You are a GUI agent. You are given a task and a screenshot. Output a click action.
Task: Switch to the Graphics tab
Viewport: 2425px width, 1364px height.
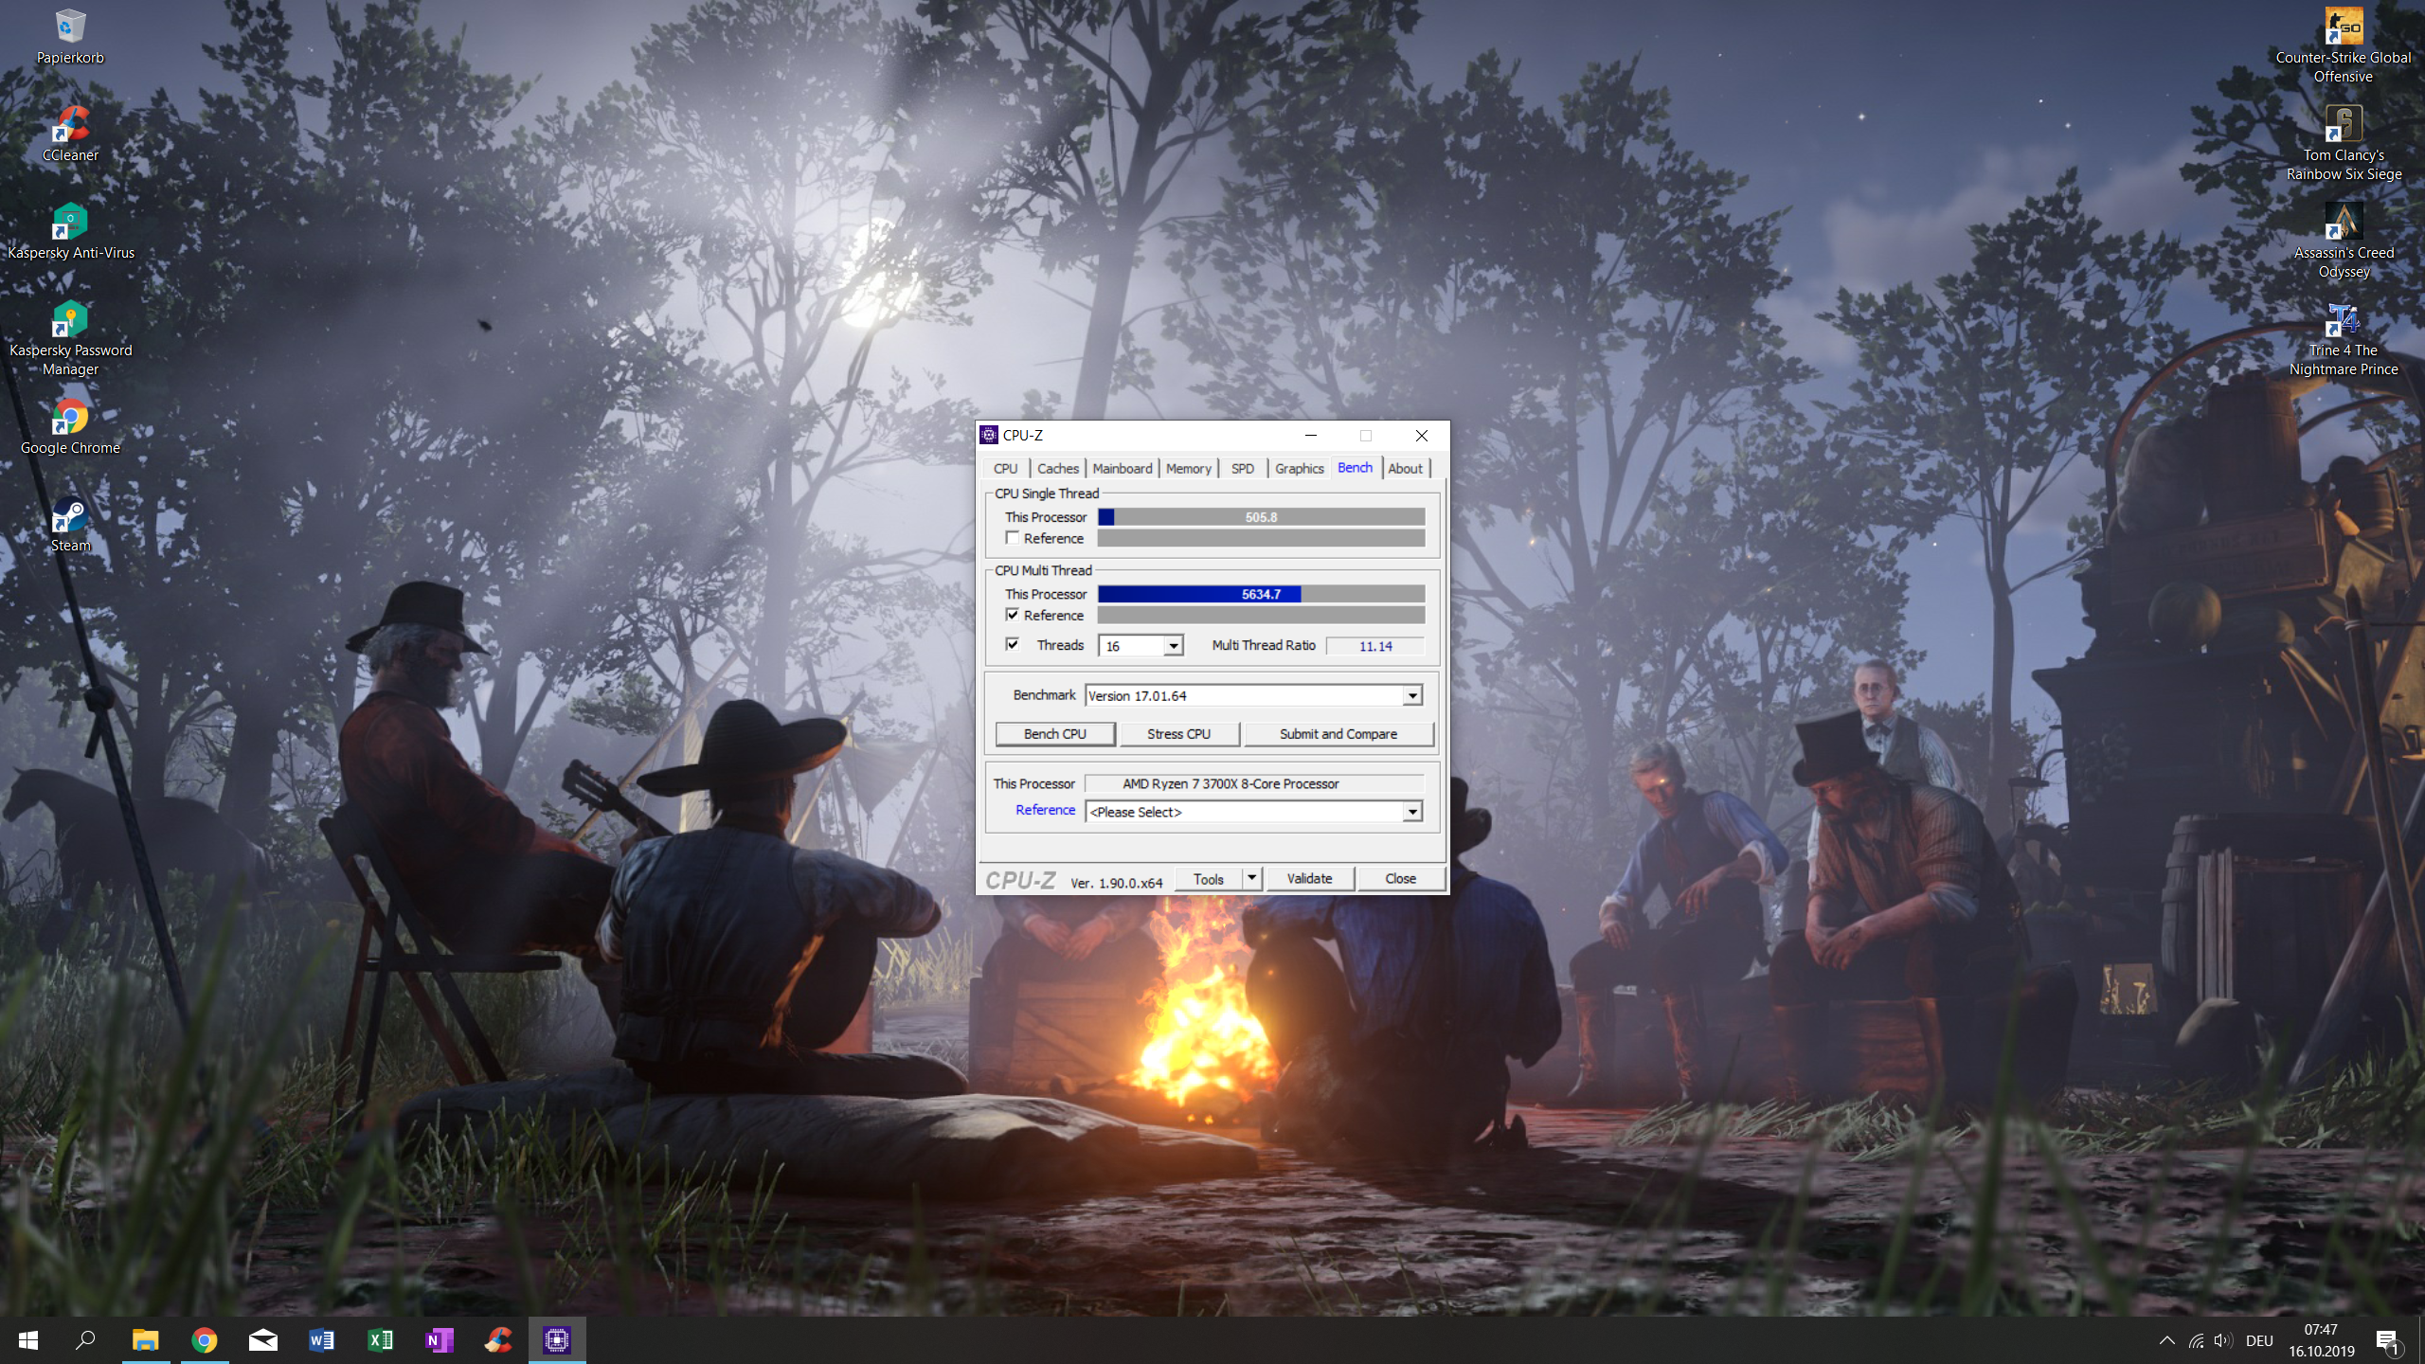[1299, 469]
